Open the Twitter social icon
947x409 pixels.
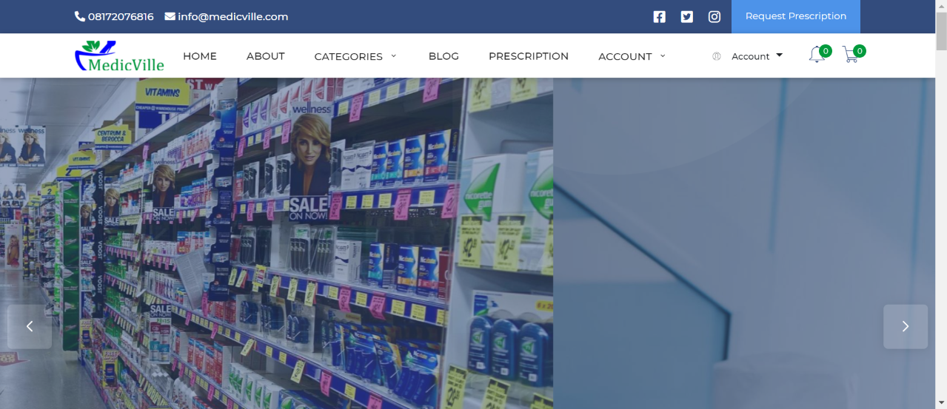coord(686,17)
